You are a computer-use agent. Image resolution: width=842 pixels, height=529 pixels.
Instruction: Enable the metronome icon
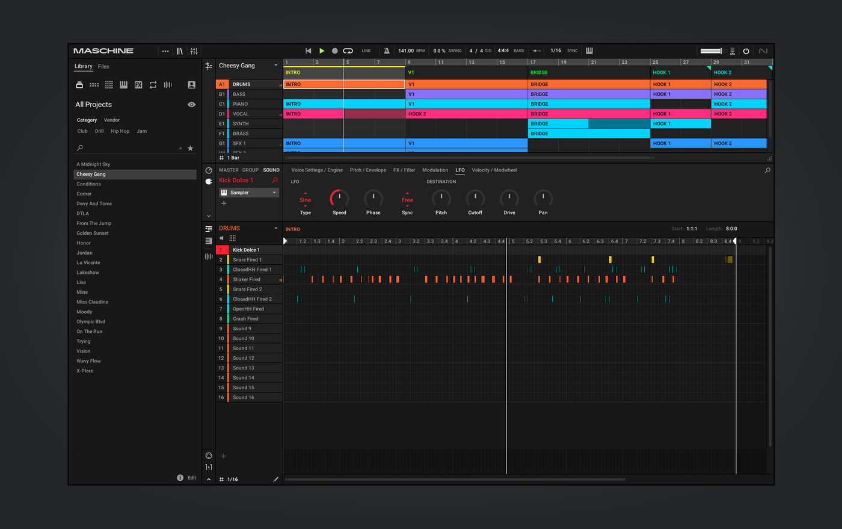[x=387, y=51]
